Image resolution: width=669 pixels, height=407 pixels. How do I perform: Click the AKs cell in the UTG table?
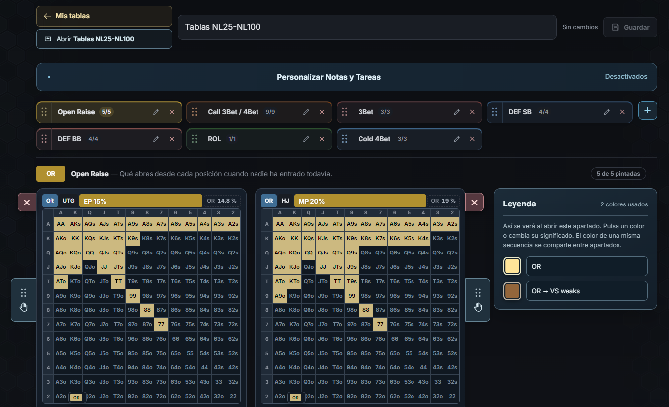point(75,224)
